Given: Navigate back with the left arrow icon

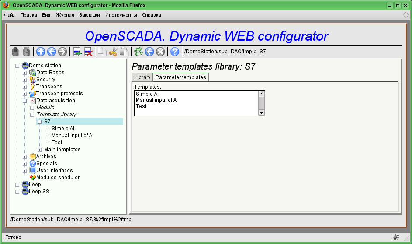Looking at the screenshot, I should click(52, 52).
